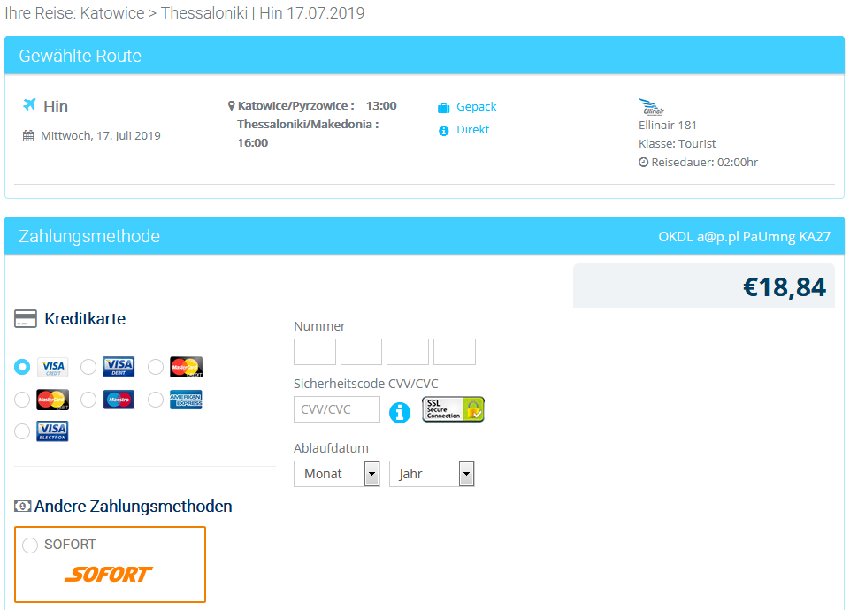Click into the CVV/CVC security code field
Image resolution: width=850 pixels, height=610 pixels.
pyautogui.click(x=337, y=409)
